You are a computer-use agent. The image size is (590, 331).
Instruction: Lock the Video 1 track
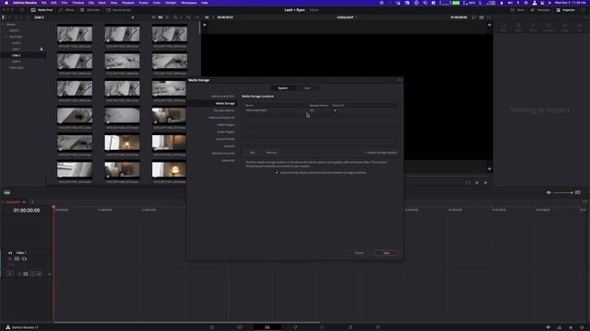10,258
